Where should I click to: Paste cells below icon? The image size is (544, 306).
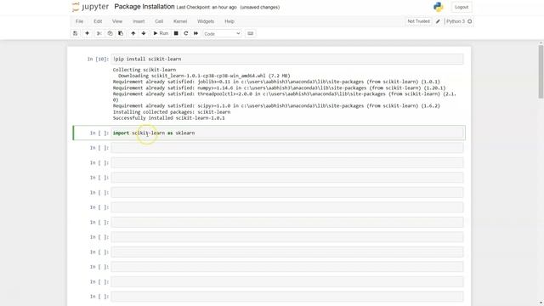121,33
